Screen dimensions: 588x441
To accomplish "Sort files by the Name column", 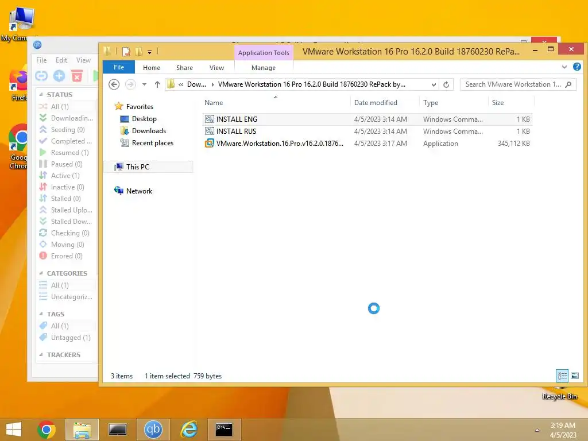I will [214, 103].
